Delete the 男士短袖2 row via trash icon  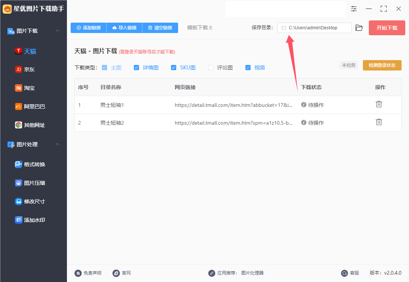click(379, 122)
